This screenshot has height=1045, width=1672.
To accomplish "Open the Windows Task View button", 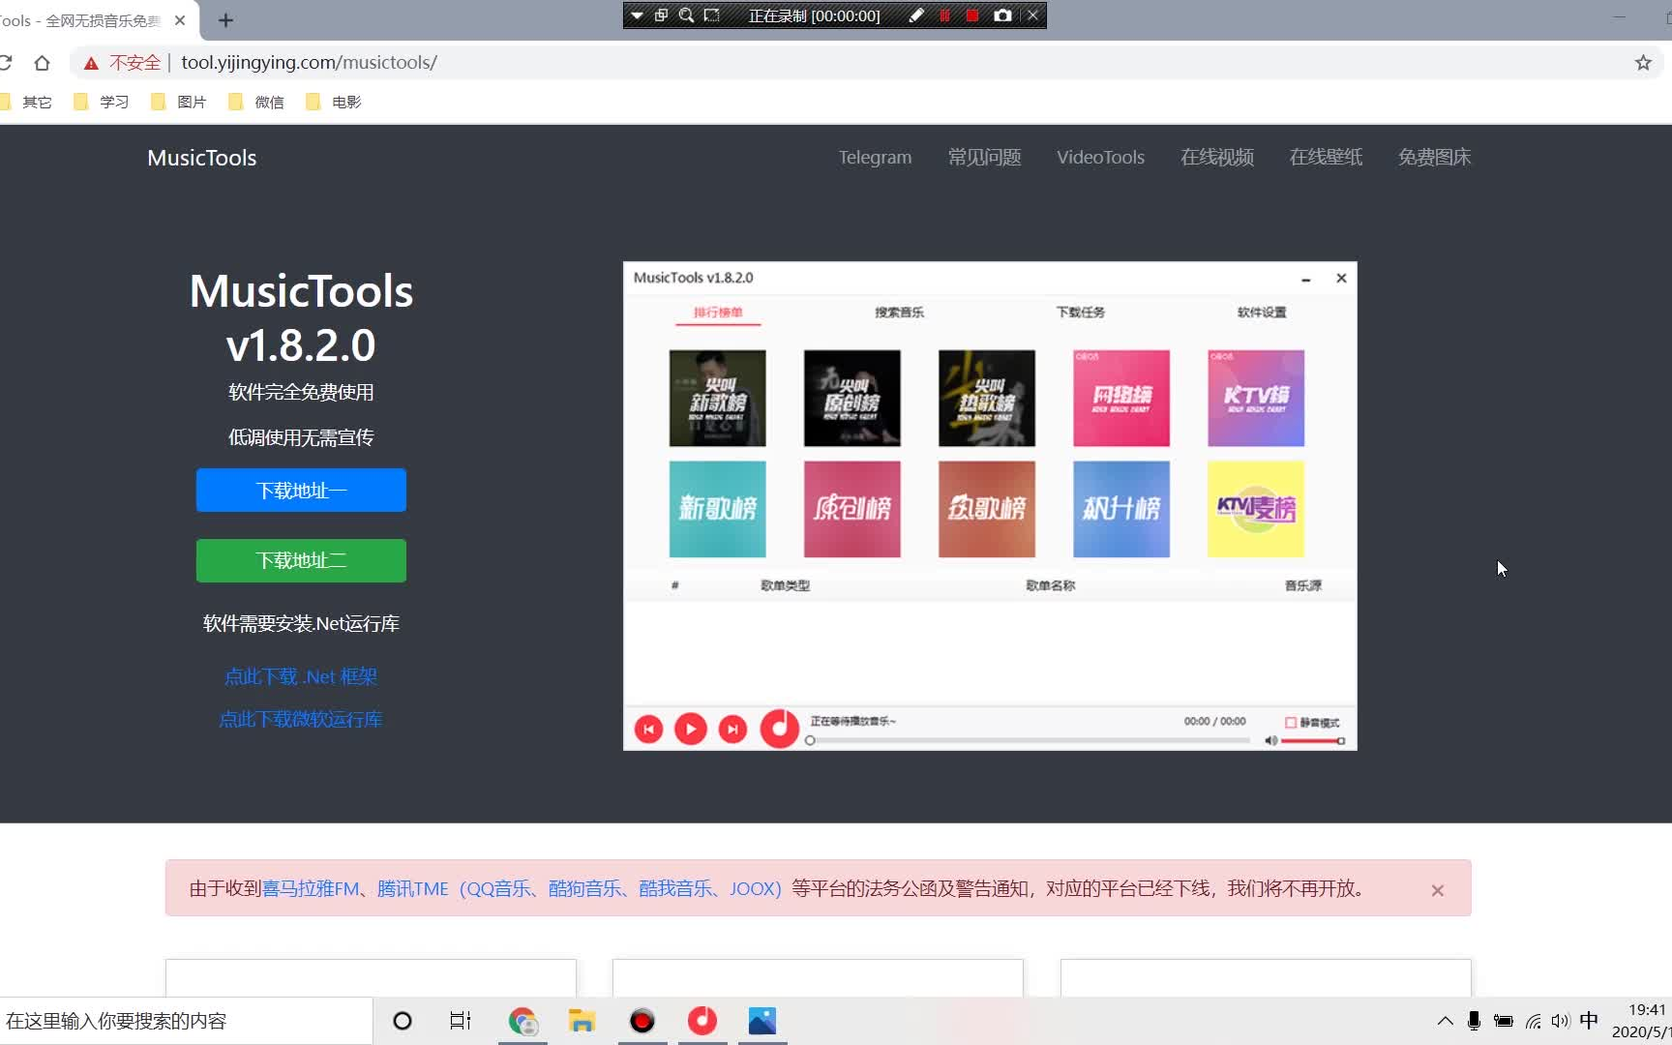I will (461, 1021).
